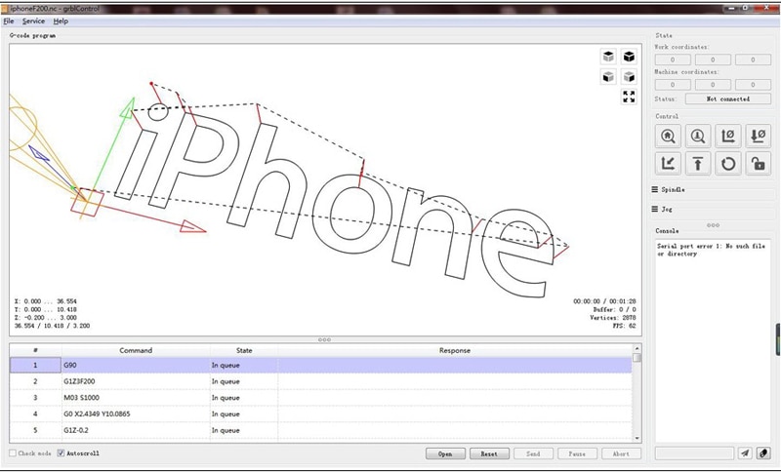Click the Safe position up-arrow icon
The width and height of the screenshot is (781, 472).
tap(698, 164)
